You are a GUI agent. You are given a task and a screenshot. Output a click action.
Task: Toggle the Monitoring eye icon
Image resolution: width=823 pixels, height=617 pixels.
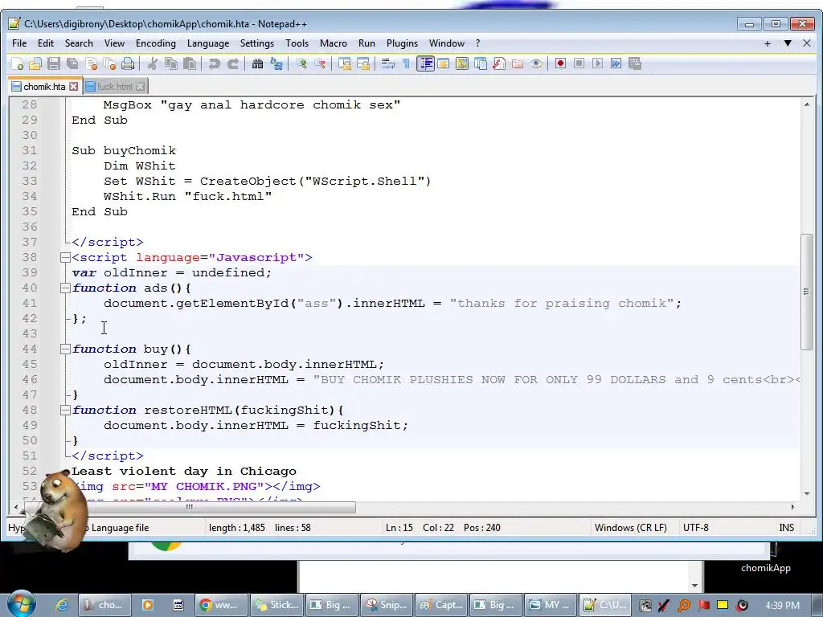tap(536, 64)
